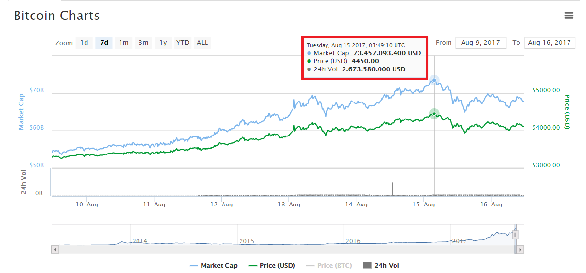586x273 pixels.
Task: Click the $70B market cap axis label
Action: 36,90
